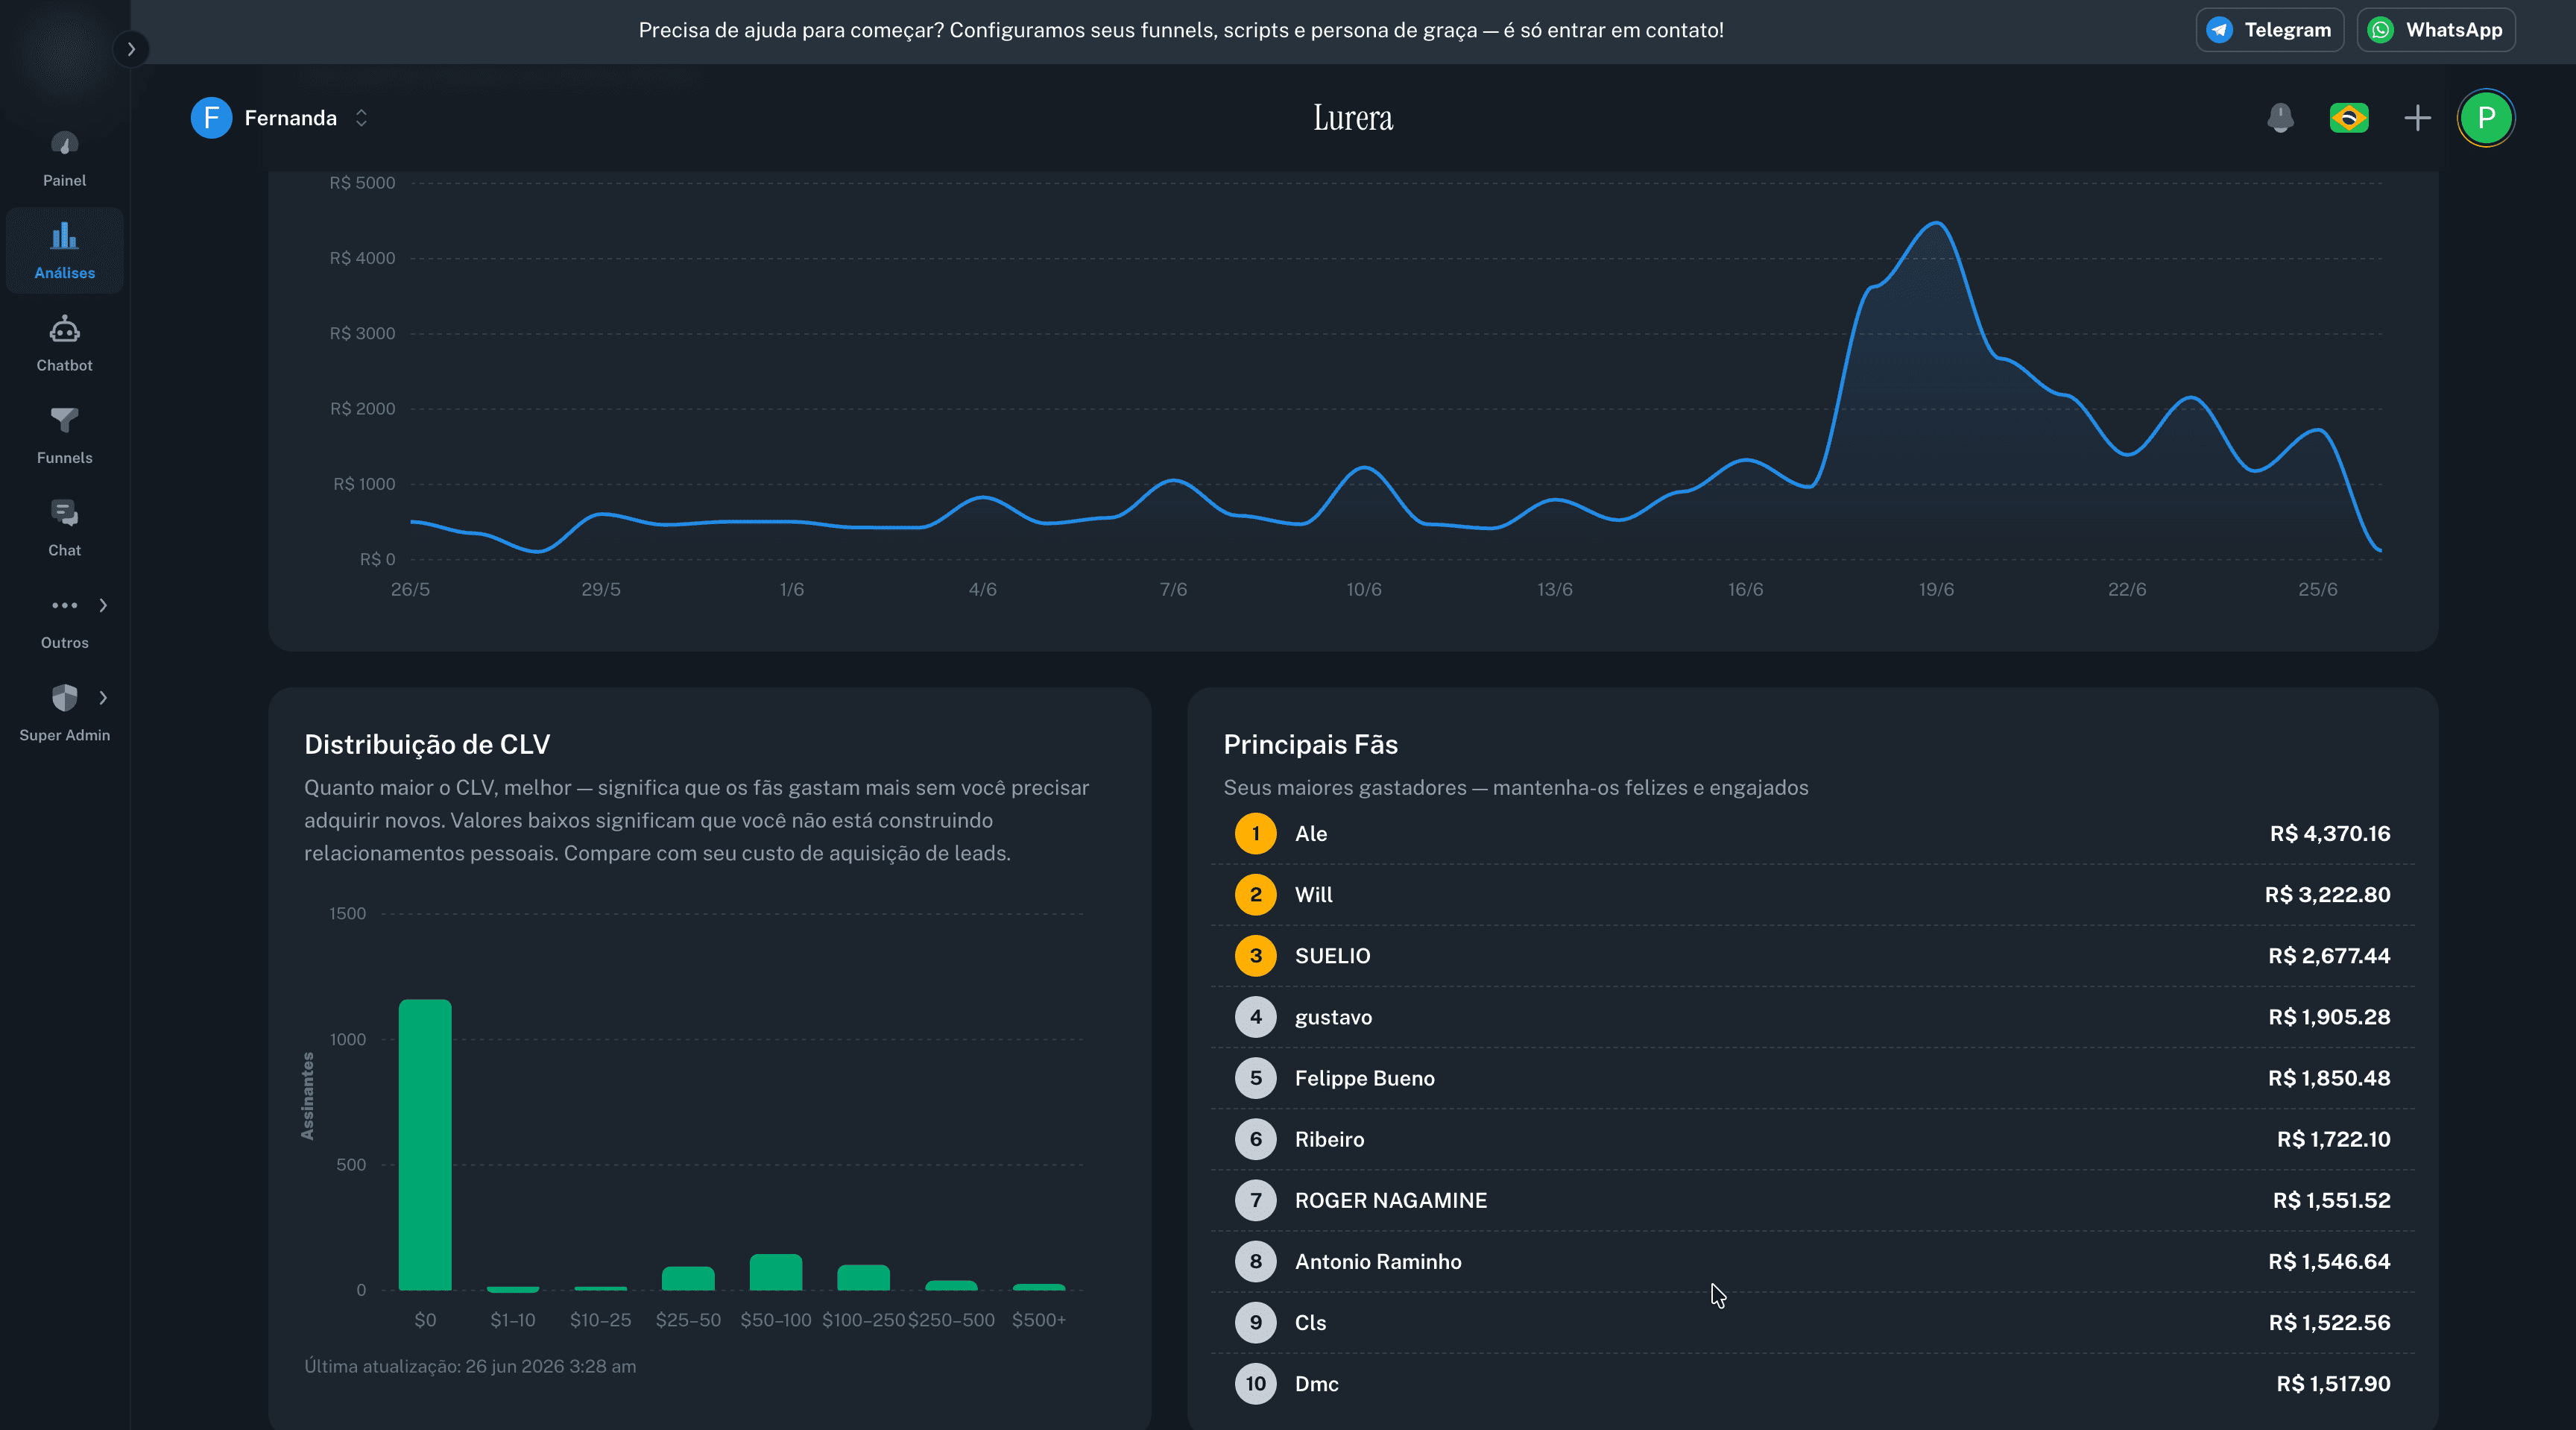2576x1430 pixels.
Task: Open notifications bell icon
Action: (2280, 118)
